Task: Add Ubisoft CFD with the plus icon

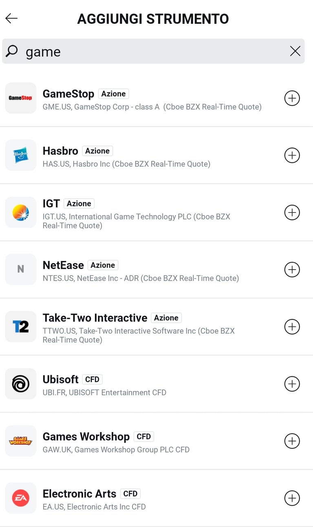Action: coord(292,384)
